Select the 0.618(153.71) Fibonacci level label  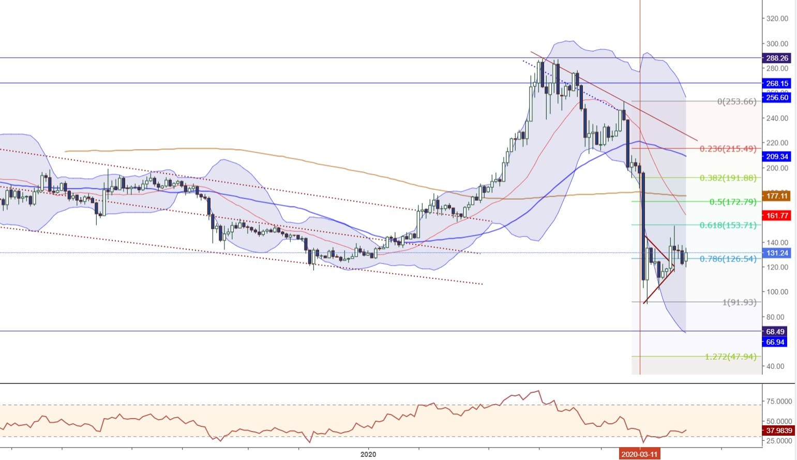728,225
